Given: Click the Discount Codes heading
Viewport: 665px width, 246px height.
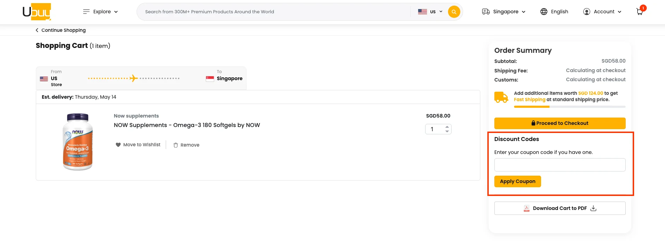Looking at the screenshot, I should (x=516, y=139).
